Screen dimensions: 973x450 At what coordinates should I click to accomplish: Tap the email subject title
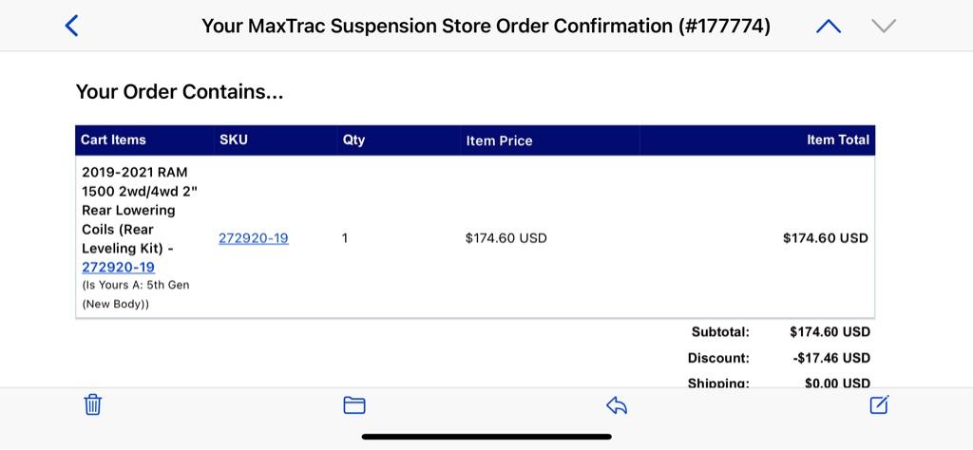click(x=486, y=26)
